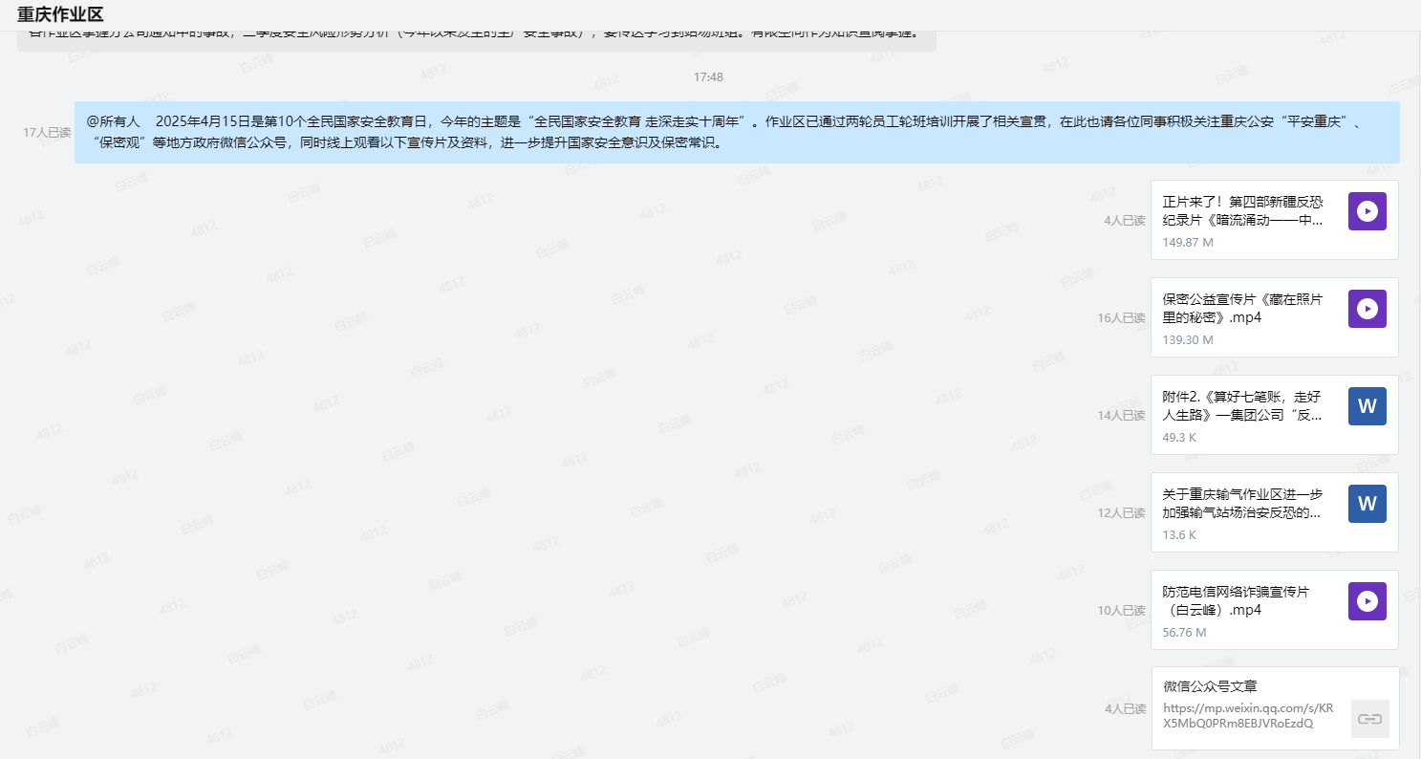Click the 正片来了 file name text
Image resolution: width=1421 pixels, height=759 pixels.
tap(1242, 210)
